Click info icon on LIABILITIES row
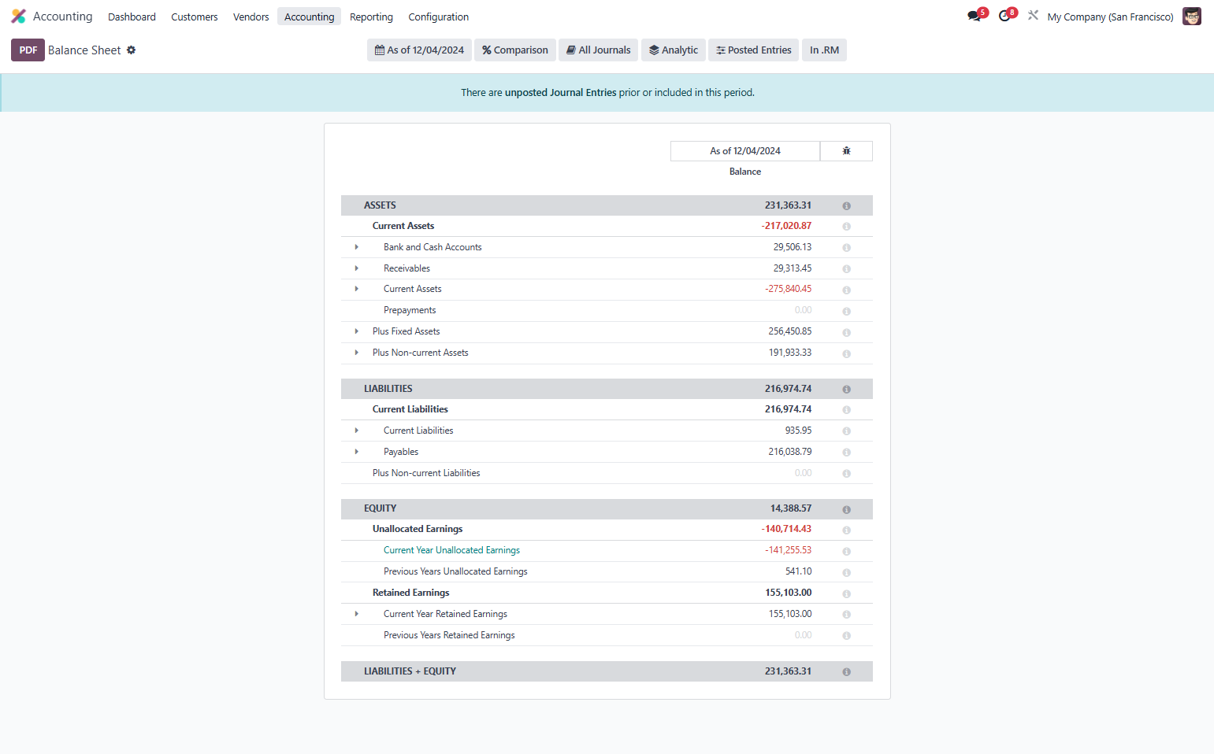Viewport: 1214px width, 754px height. click(x=847, y=389)
